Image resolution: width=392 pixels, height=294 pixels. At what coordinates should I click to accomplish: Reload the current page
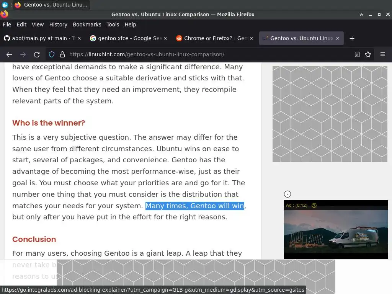click(37, 54)
